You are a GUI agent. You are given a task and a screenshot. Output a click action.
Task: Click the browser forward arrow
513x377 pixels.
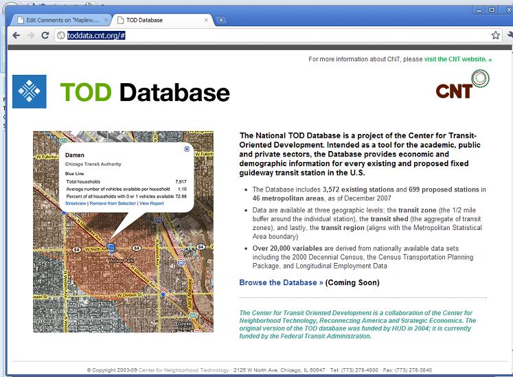coord(31,35)
